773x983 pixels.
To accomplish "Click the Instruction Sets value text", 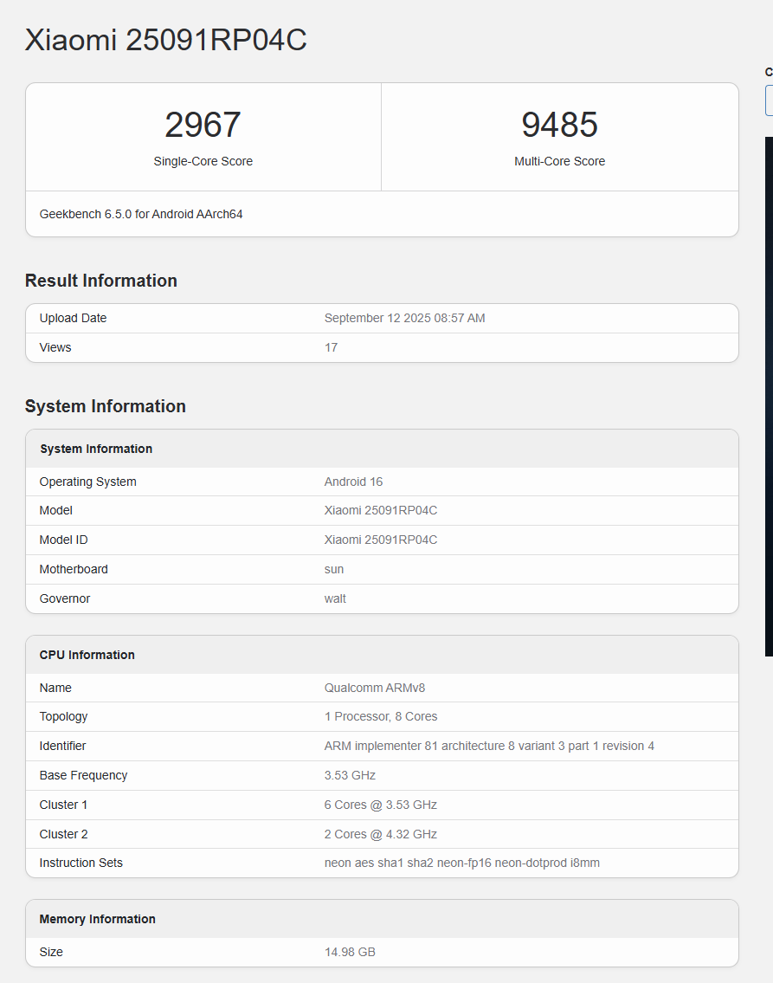I will 461,863.
